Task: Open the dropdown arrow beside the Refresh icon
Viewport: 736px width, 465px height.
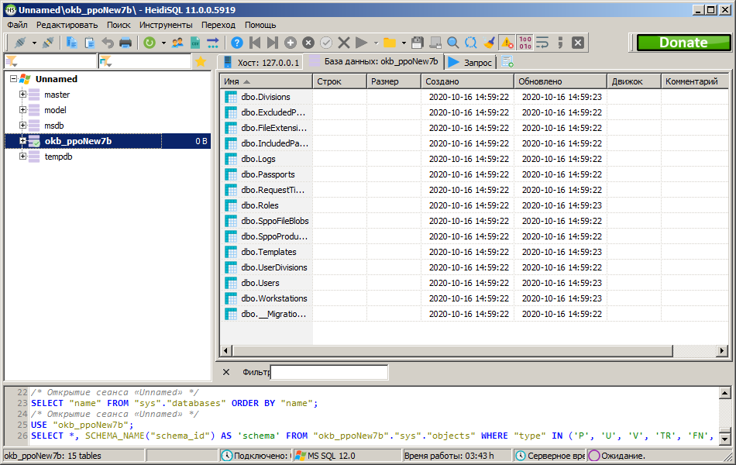Action: (163, 43)
